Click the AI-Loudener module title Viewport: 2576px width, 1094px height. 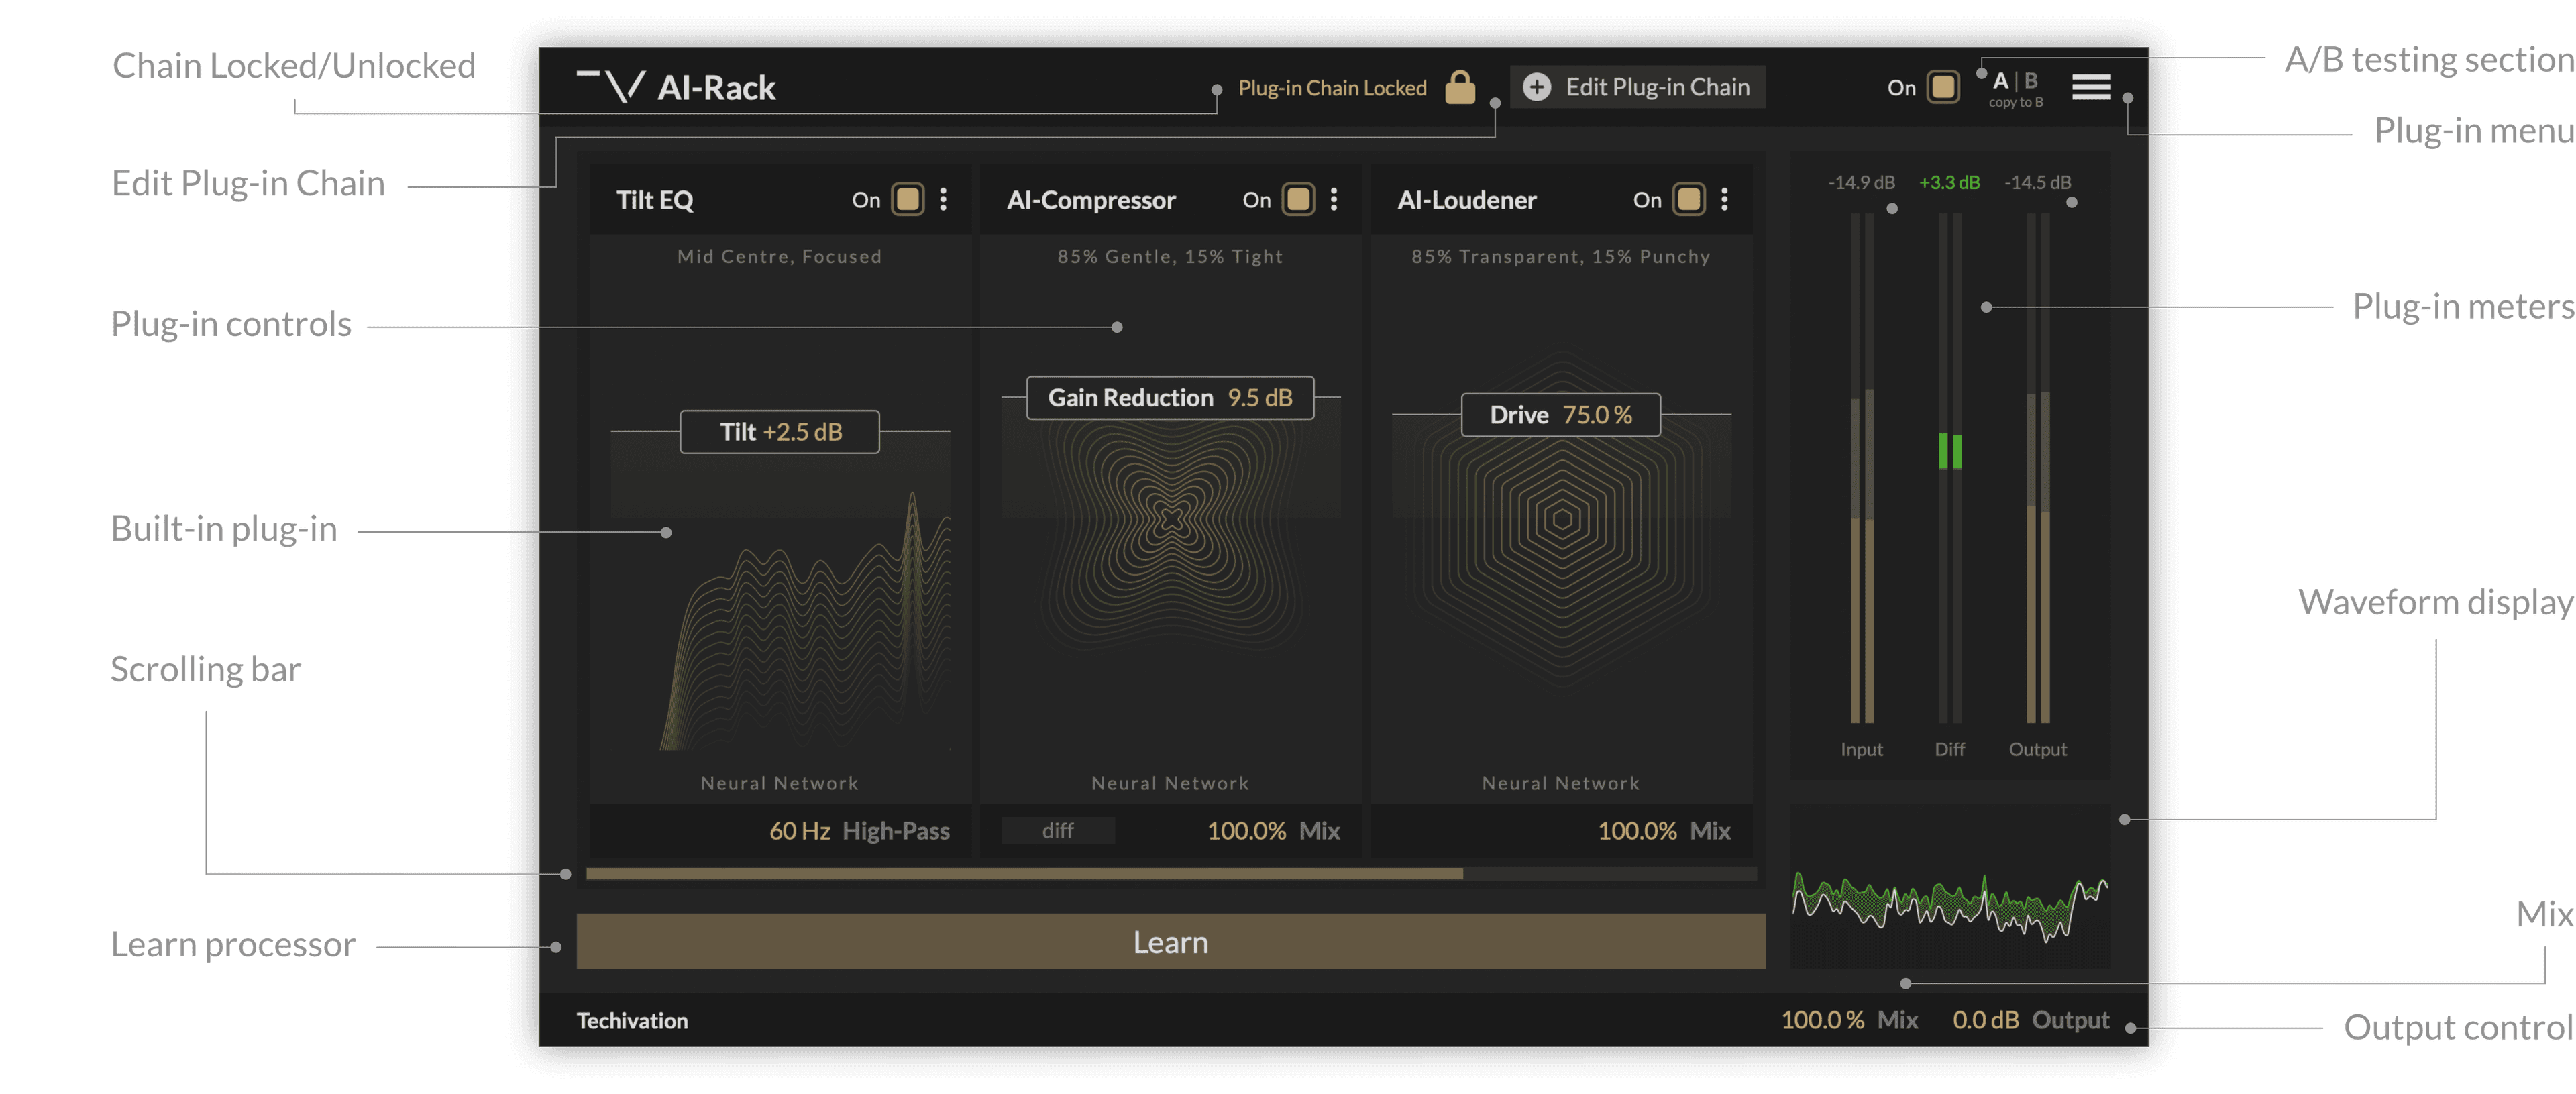click(x=1467, y=200)
